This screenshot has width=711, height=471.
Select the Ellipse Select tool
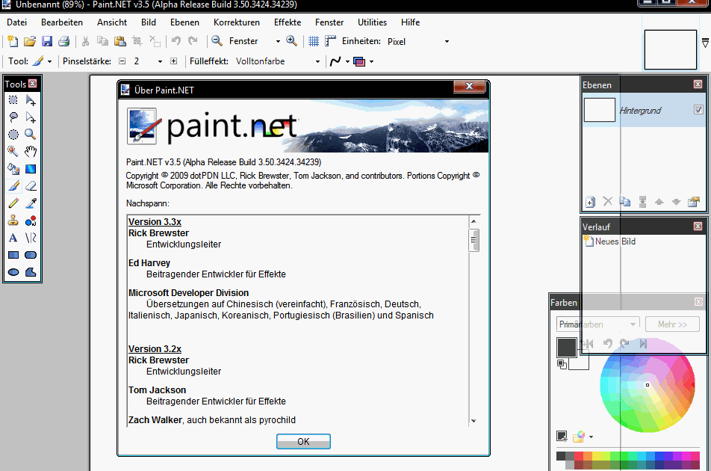pyautogui.click(x=13, y=135)
